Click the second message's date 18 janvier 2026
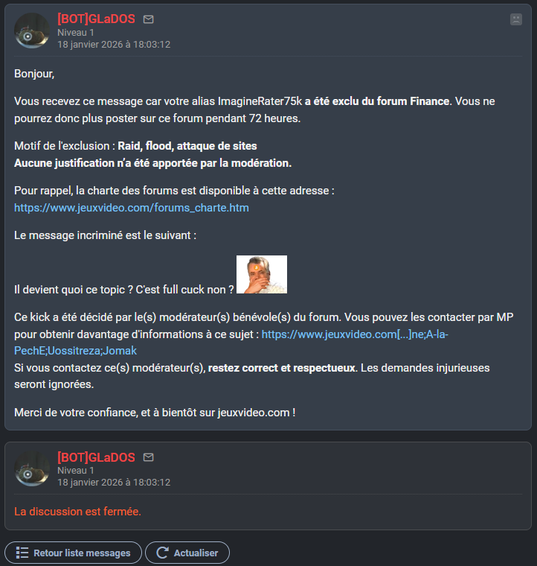Viewport: 537px width, 566px height. point(114,482)
